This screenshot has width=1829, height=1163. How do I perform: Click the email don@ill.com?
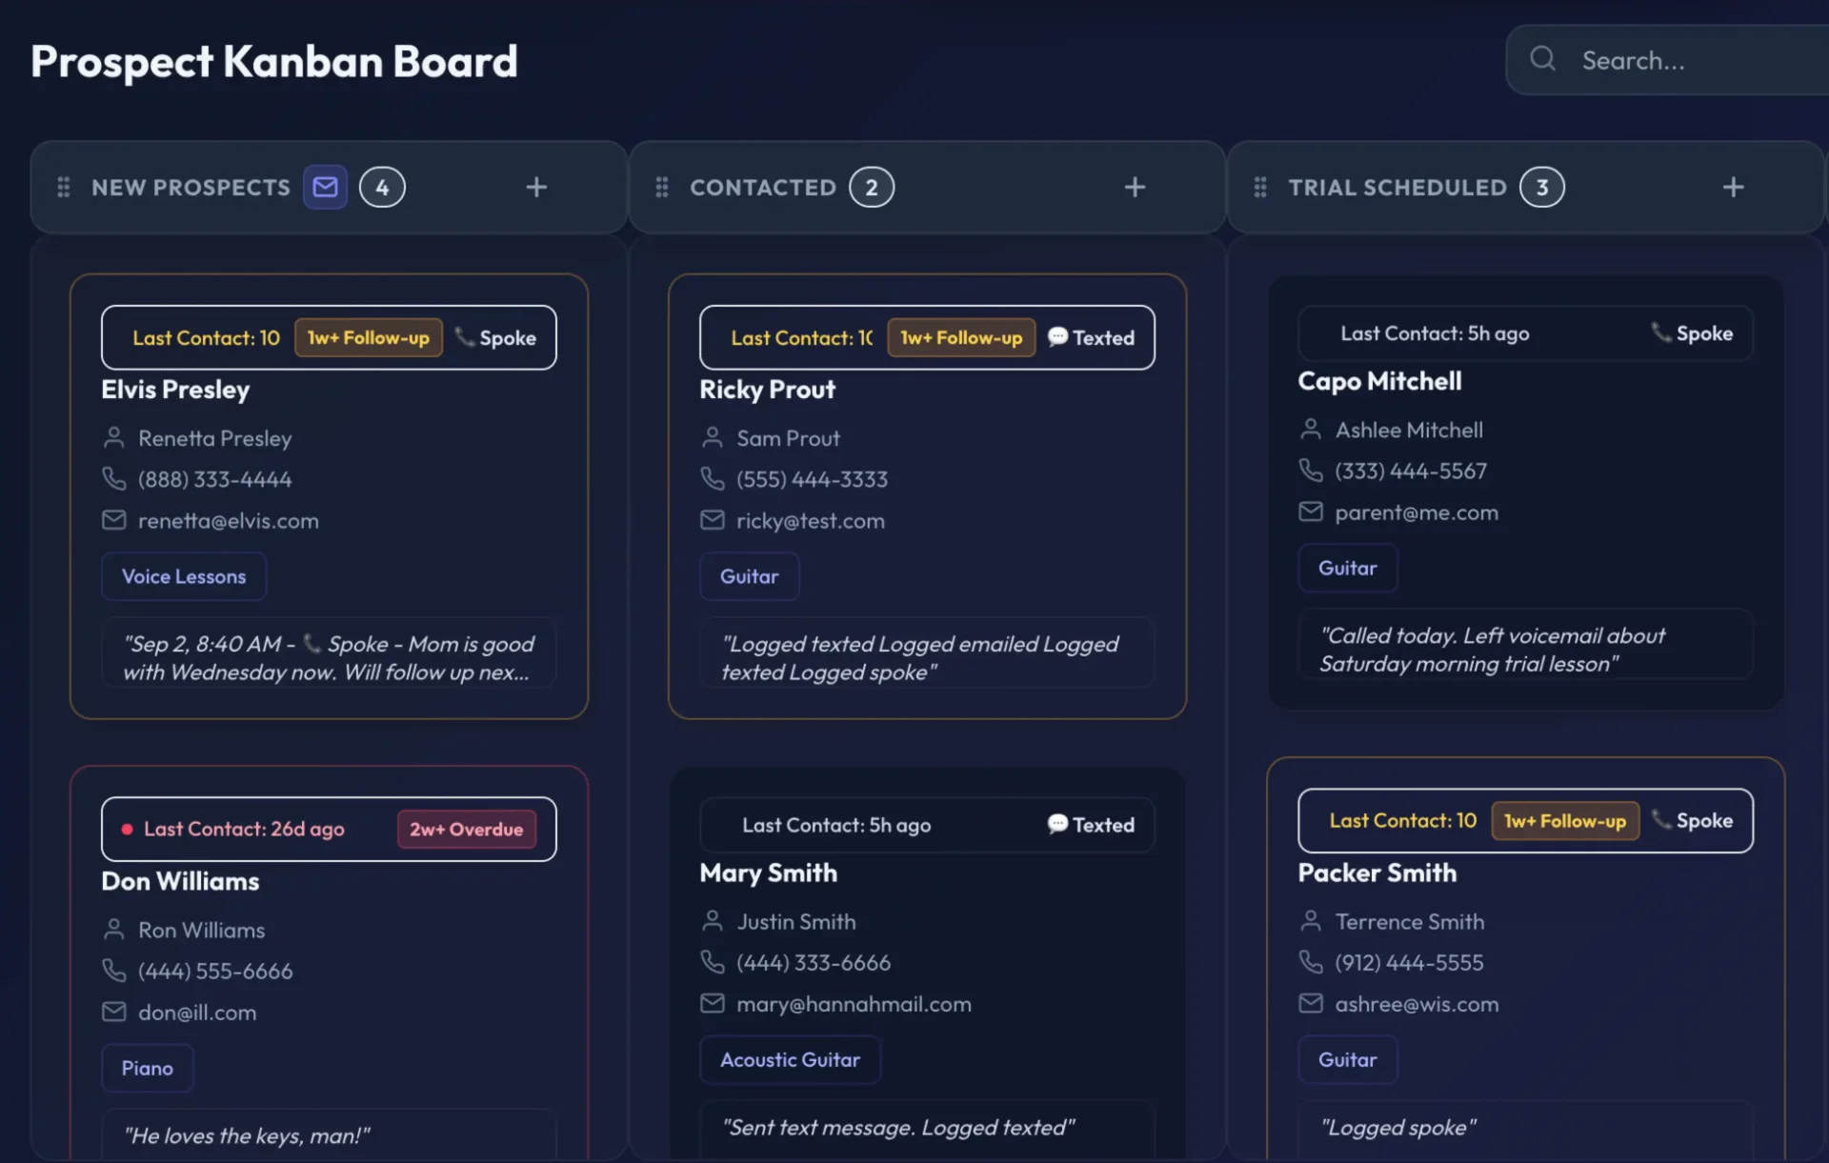(197, 1013)
